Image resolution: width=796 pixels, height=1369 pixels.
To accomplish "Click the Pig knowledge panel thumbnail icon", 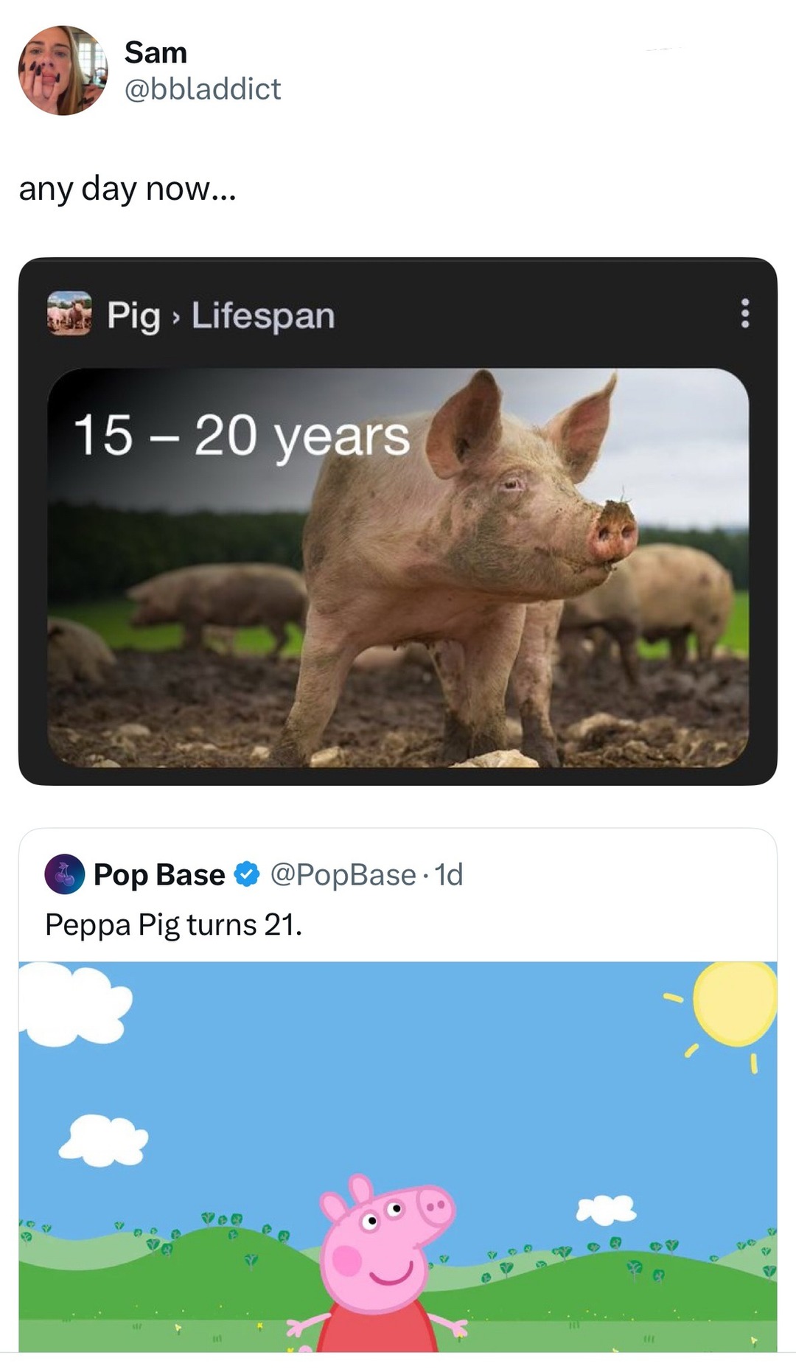I will (70, 317).
